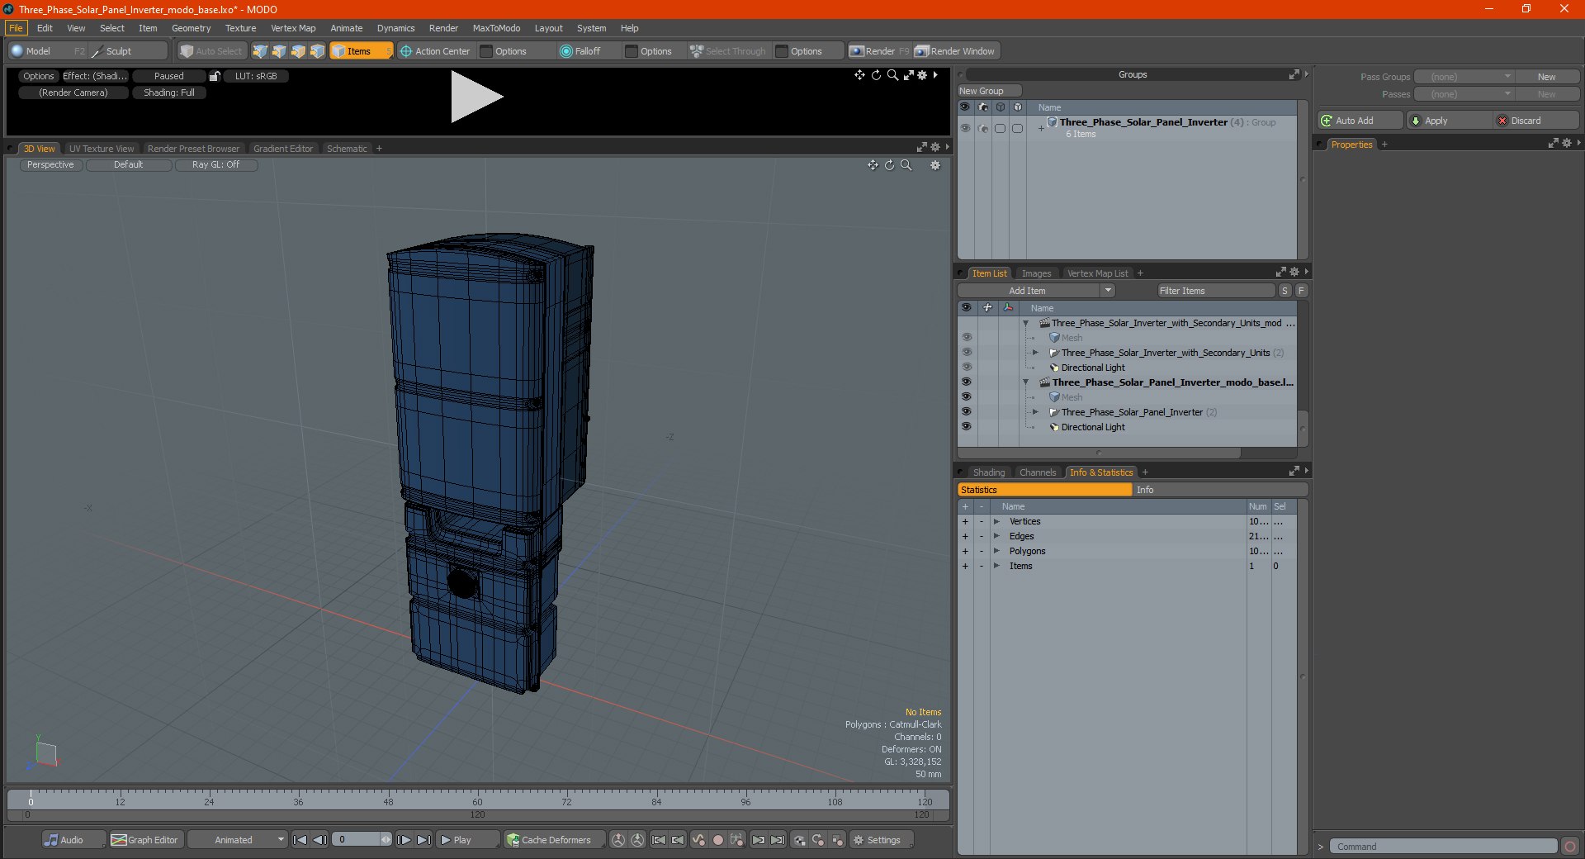Viewport: 1585px width, 859px height.
Task: Toggle visibility of Three_Phase_Solar_Inverter_with_Secondary_Units item
Action: pos(966,353)
